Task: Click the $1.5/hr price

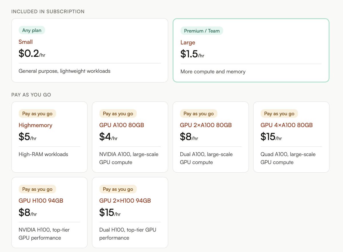Action: click(x=192, y=54)
